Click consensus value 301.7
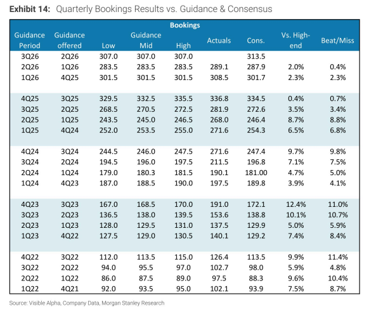 pyautogui.click(x=256, y=77)
